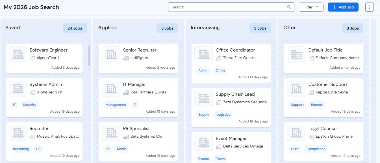Toggle the IT tag on Systems Admin card
This screenshot has width=380, height=163.
14,104
